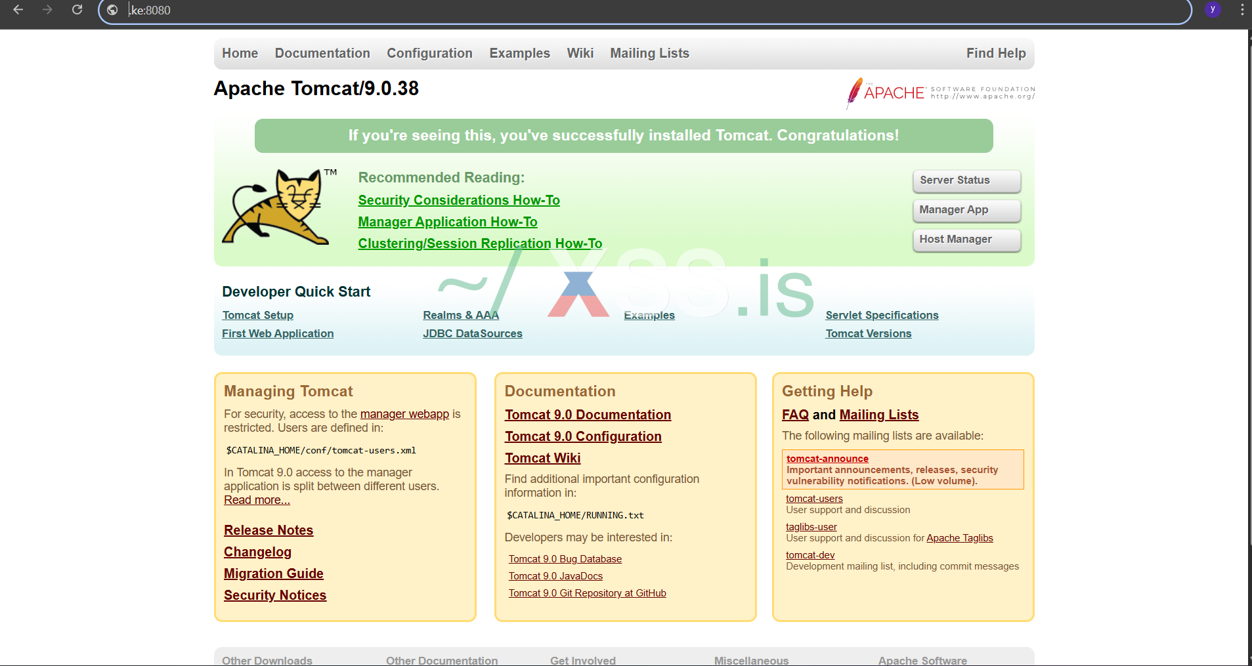
Task: Open the tomcat-users mailing list link
Action: tap(814, 499)
